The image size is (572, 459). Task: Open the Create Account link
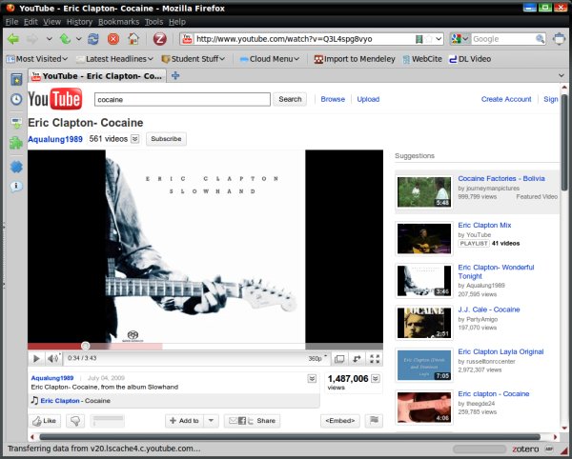click(506, 99)
